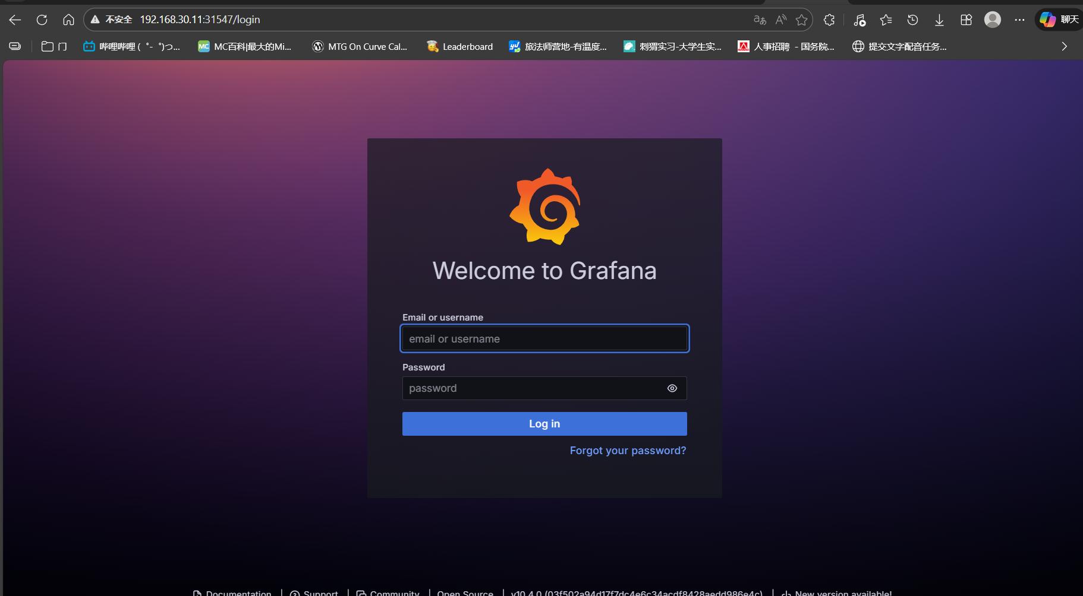Open the 旅法师营地 bookmark
Screen dimensions: 1083x596
tap(558, 46)
